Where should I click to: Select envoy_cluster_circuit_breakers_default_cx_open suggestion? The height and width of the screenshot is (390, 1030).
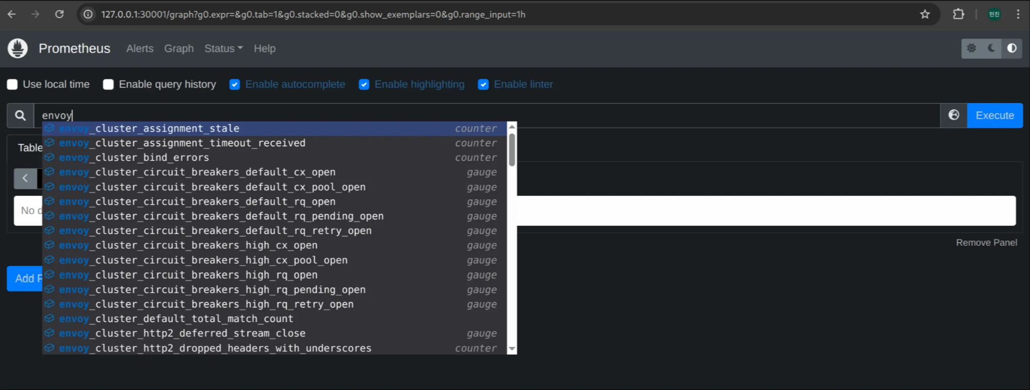[x=275, y=172]
